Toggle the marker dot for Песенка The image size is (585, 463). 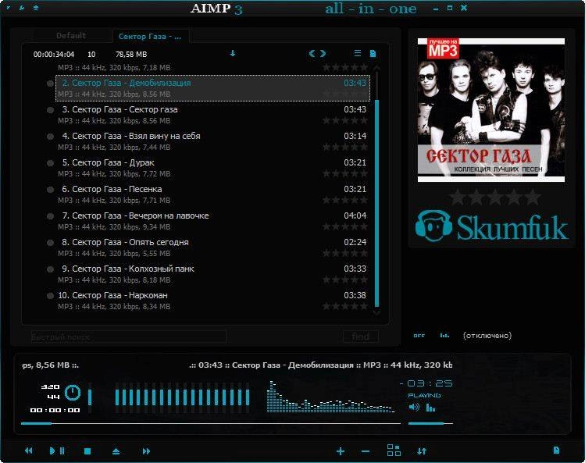(x=50, y=190)
